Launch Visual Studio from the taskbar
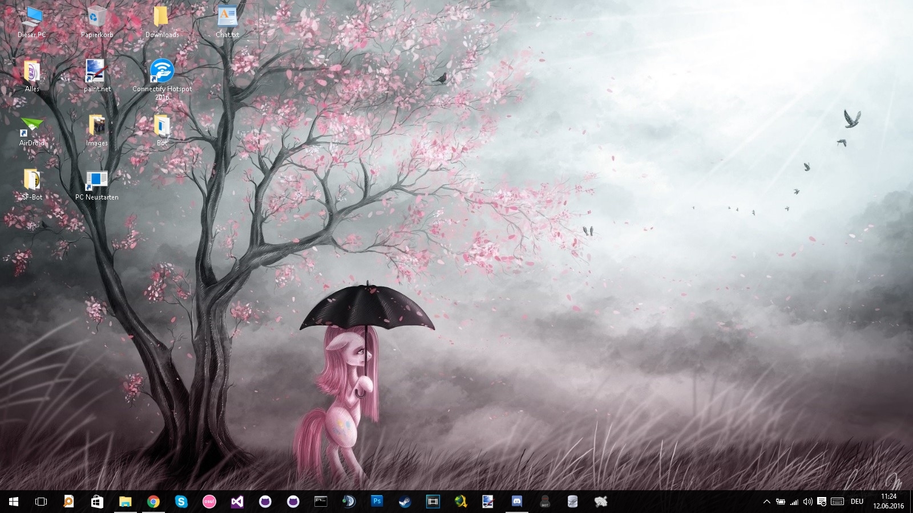The image size is (913, 513). click(x=237, y=502)
